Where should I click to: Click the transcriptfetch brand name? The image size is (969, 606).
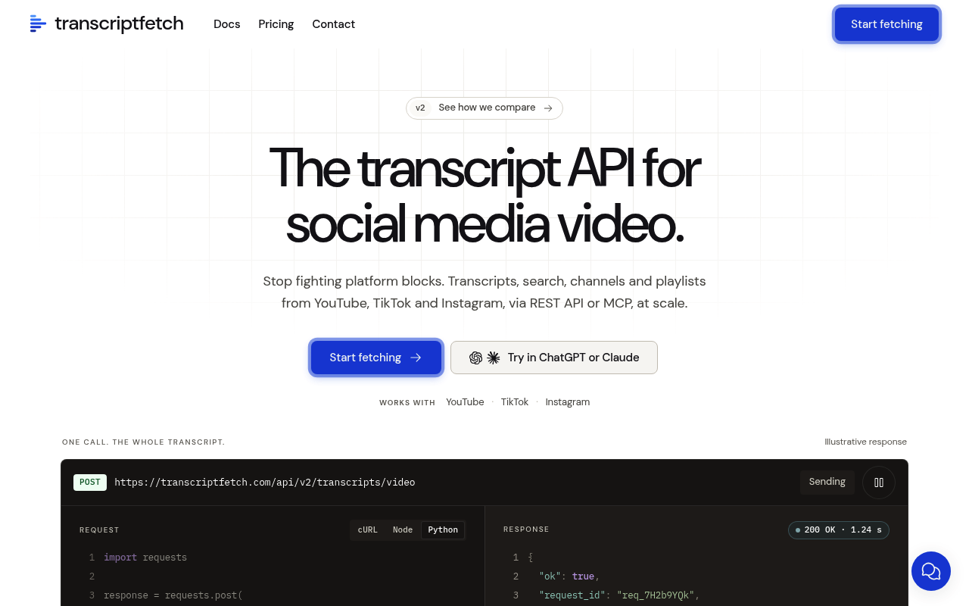[x=119, y=23]
